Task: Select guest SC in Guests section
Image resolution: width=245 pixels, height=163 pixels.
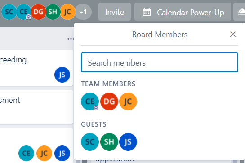Action: tap(90, 142)
